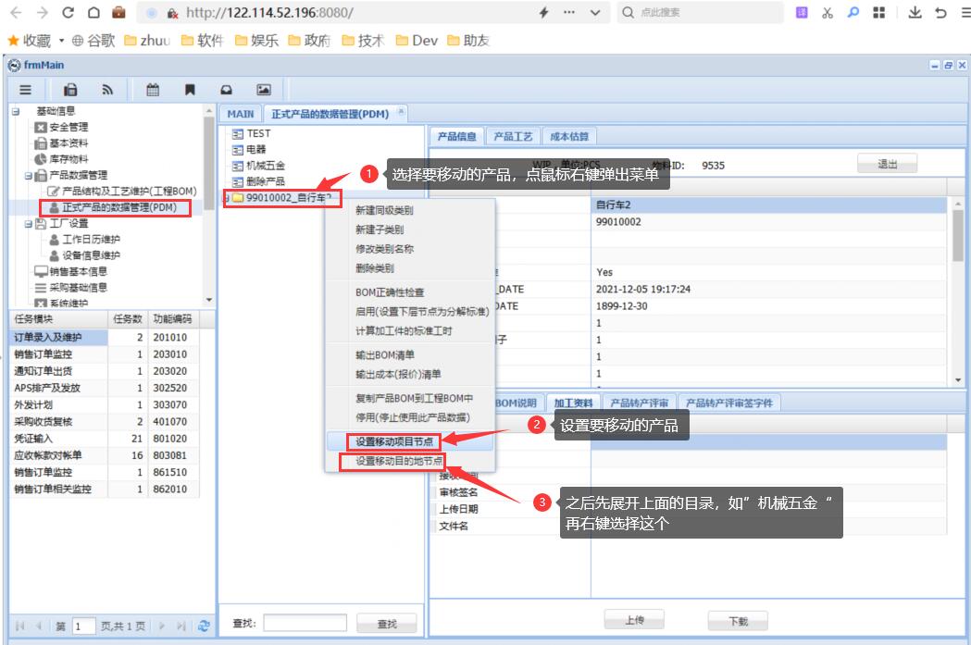Open the 谷歌 bookmark link

click(93, 41)
